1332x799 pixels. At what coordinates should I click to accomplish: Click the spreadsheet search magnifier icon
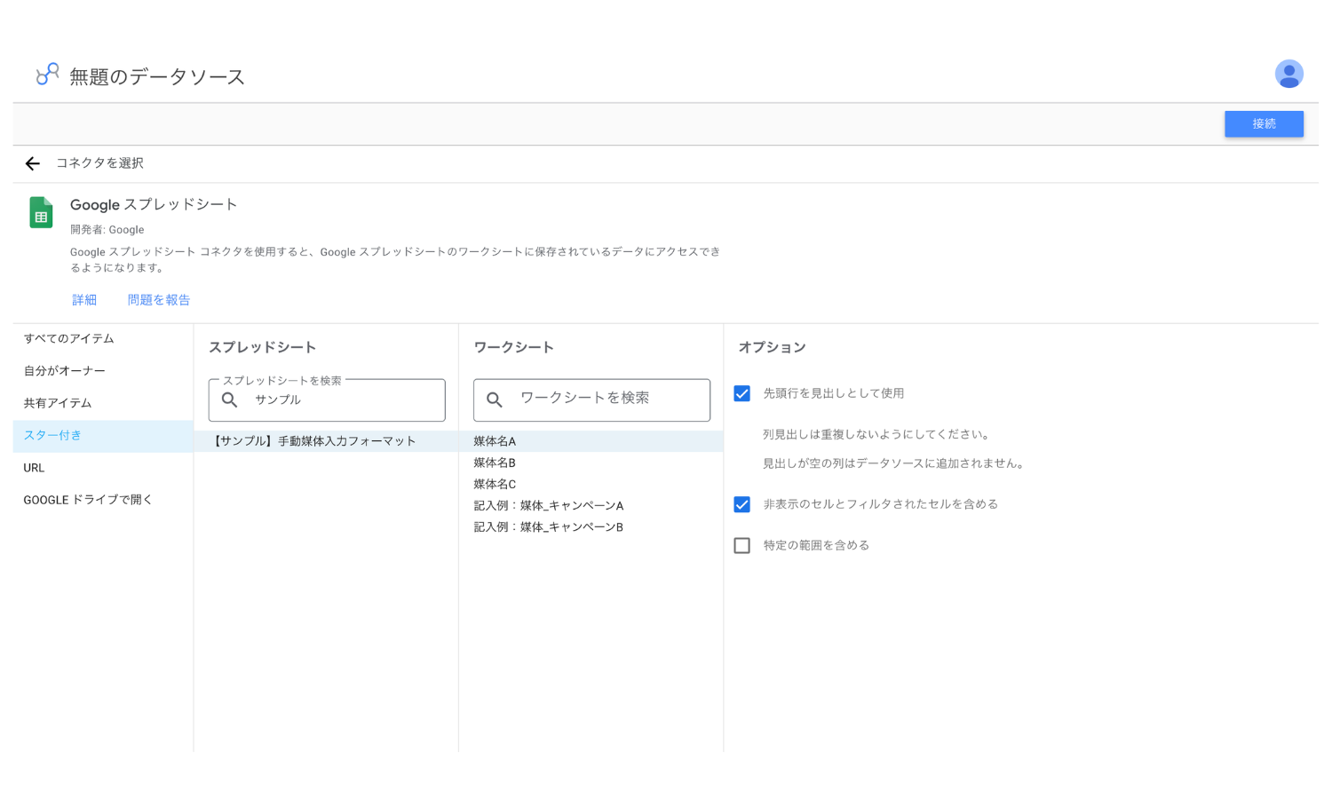click(x=229, y=399)
